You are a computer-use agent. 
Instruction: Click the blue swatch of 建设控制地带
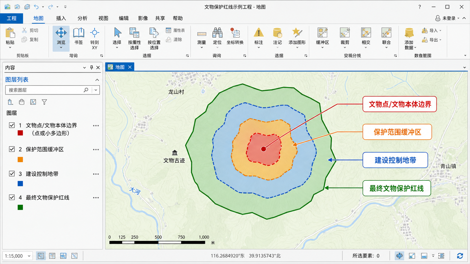[x=20, y=184]
